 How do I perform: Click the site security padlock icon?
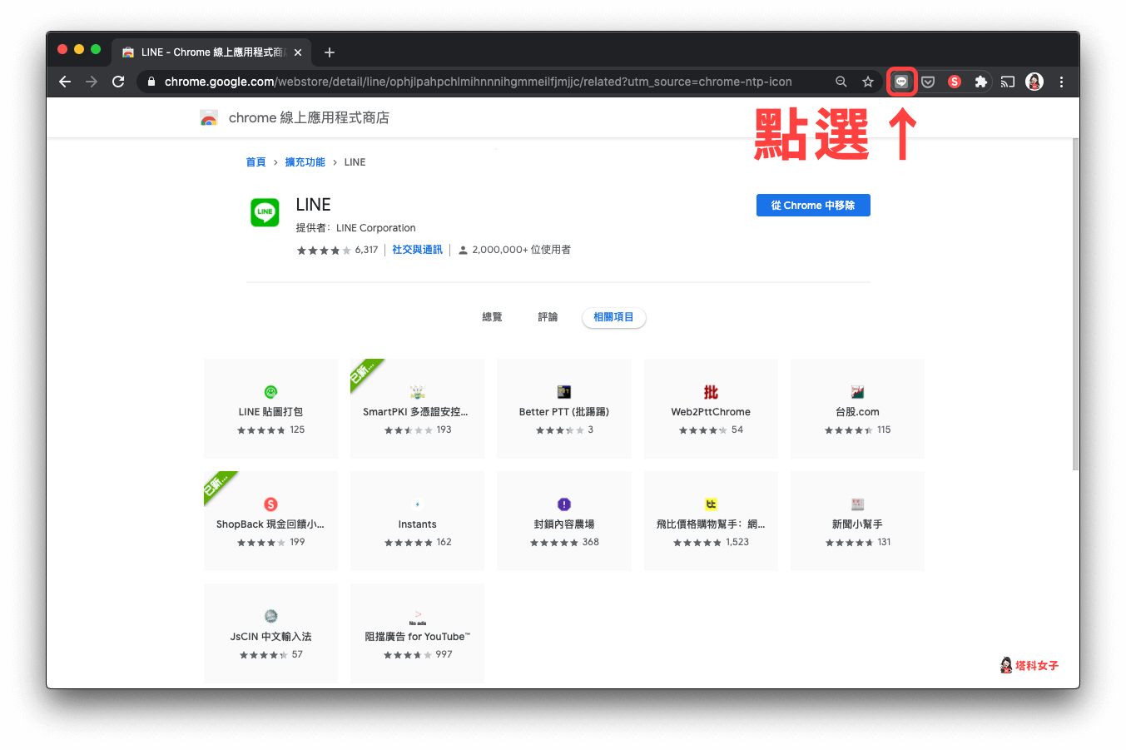(x=151, y=82)
